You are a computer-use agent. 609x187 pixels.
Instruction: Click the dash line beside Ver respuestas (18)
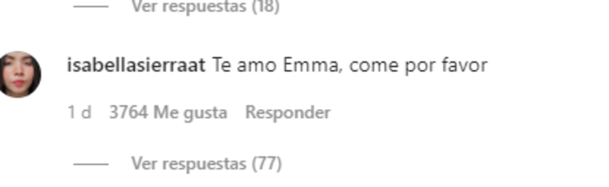pyautogui.click(x=91, y=6)
